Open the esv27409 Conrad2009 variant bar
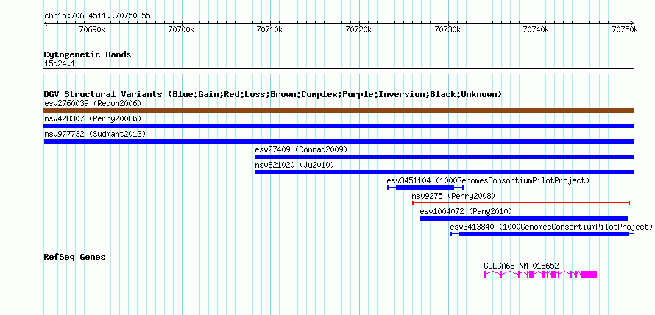The width and height of the screenshot is (655, 315). [x=445, y=157]
